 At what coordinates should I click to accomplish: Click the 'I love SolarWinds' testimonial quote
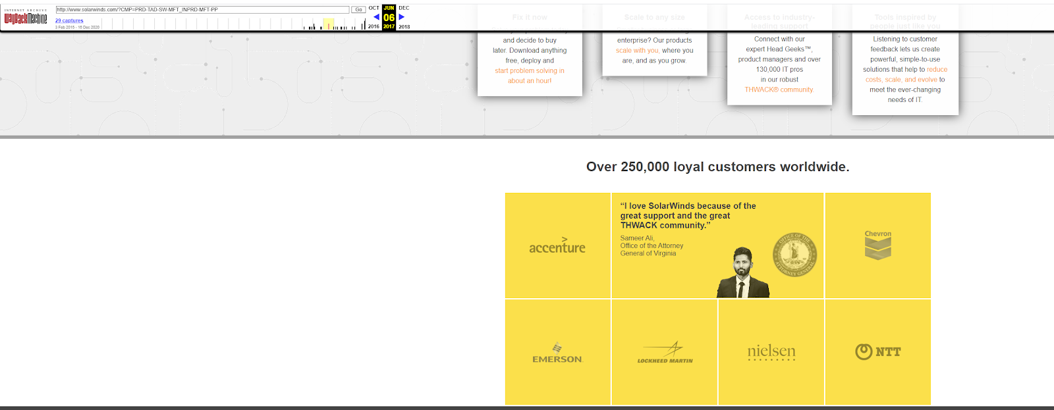coord(688,215)
